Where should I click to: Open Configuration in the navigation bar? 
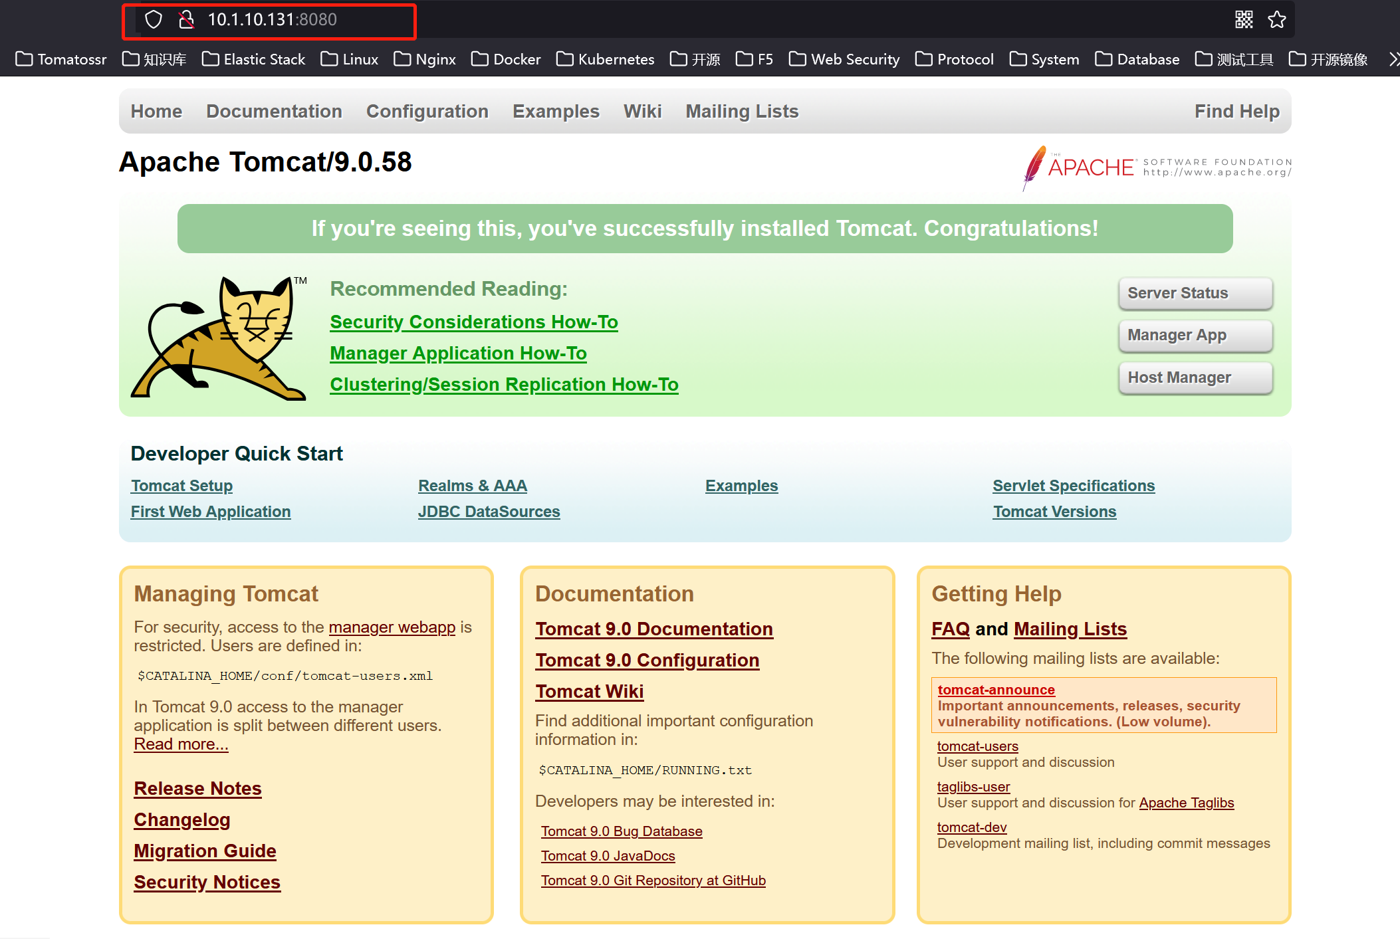[x=427, y=111]
